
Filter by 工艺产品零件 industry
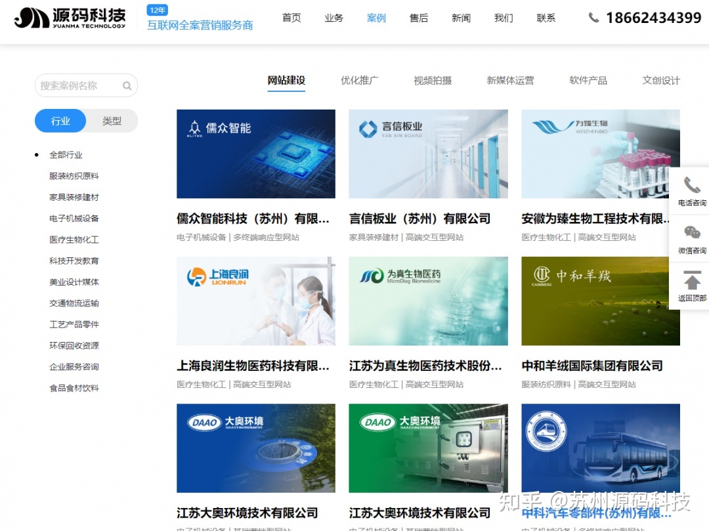coord(74,324)
